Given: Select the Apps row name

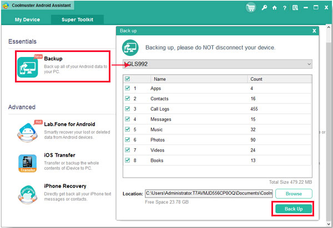Looking at the screenshot, I should 155,89.
